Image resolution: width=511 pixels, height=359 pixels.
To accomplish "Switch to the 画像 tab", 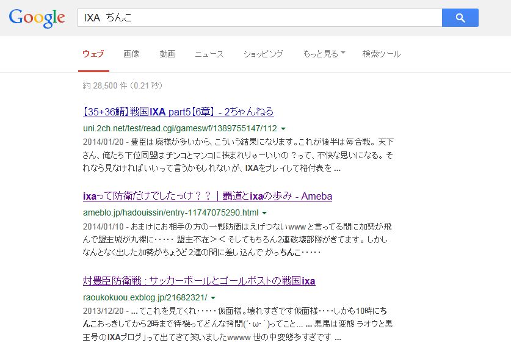I will pyautogui.click(x=131, y=54).
